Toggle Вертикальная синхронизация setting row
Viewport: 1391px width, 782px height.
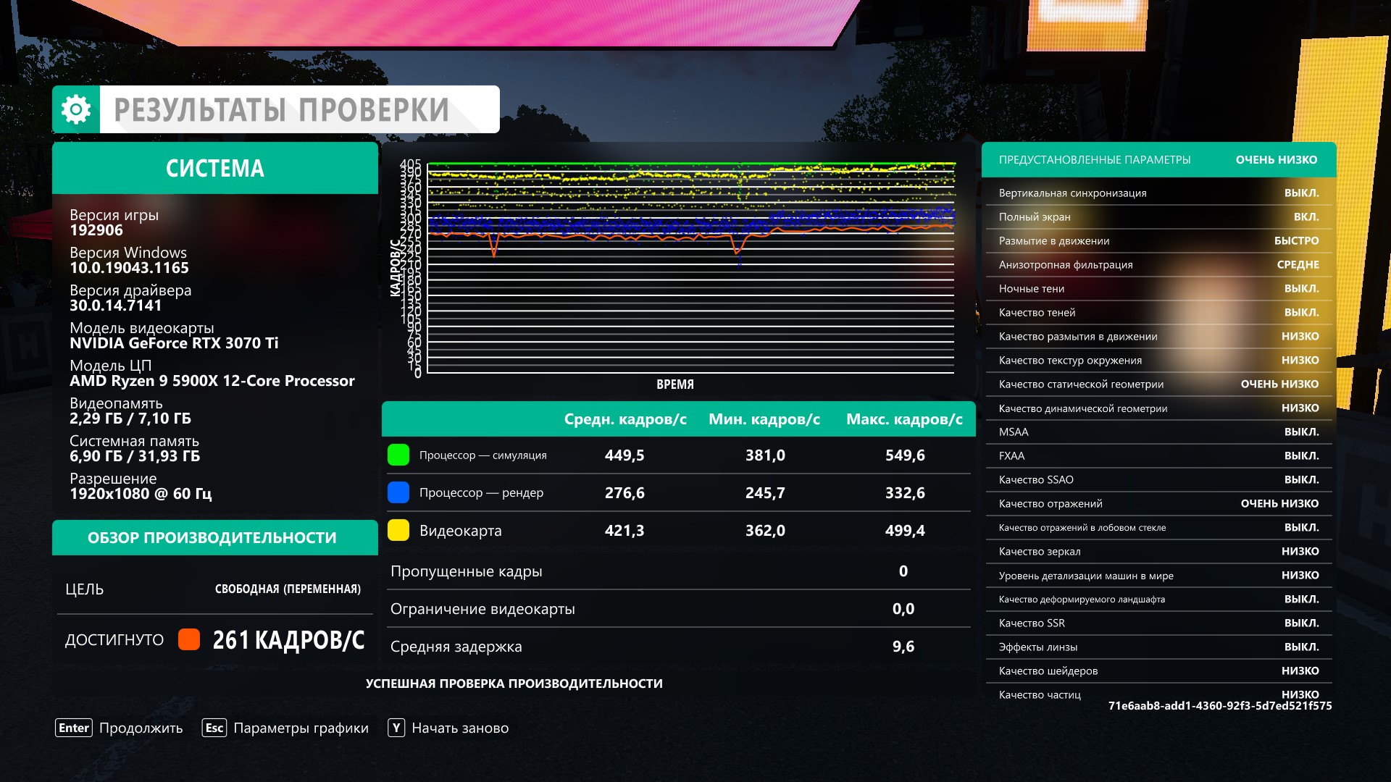(1158, 193)
